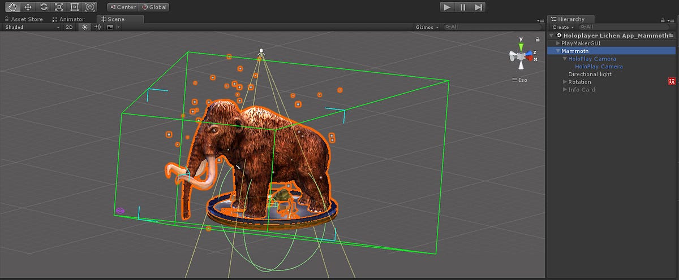Toggle the scene gizmo rotation lock
This screenshot has height=280, width=679.
click(537, 40)
